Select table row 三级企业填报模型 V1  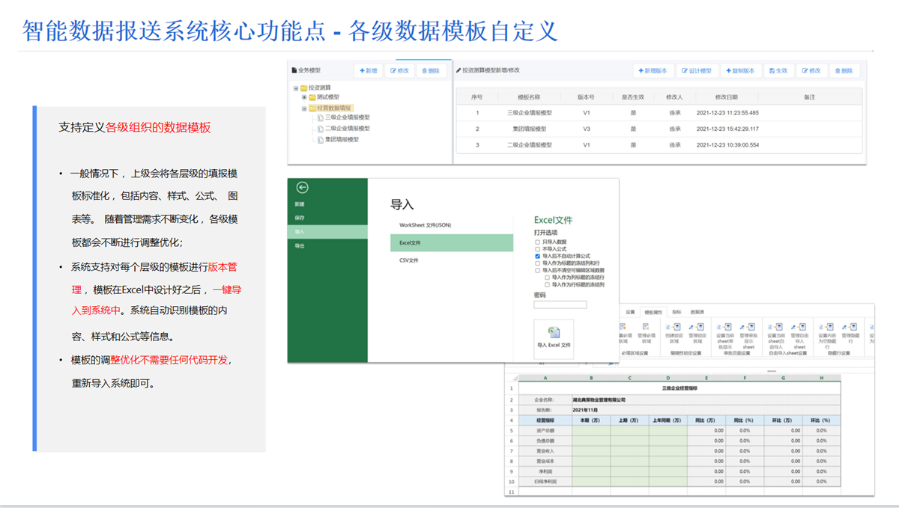[659, 113]
